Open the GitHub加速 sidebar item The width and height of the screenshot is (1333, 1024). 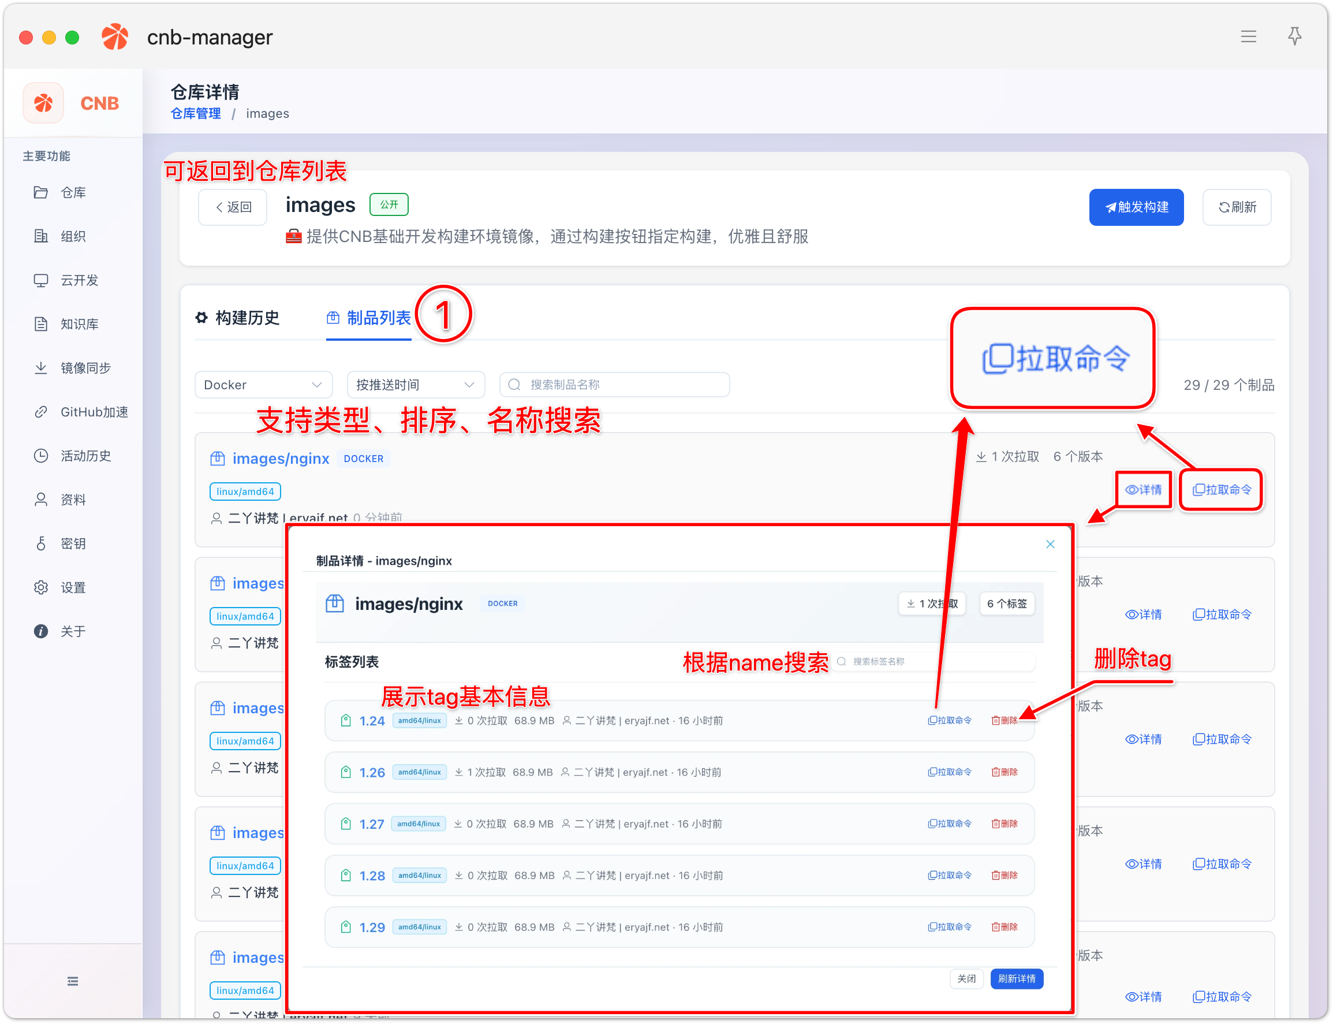pos(73,412)
